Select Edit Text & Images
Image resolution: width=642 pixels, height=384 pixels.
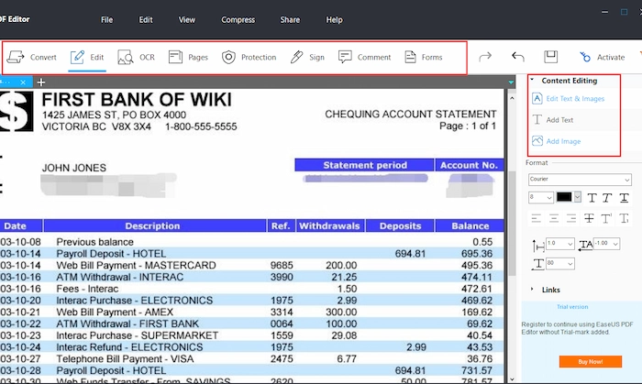(568, 99)
